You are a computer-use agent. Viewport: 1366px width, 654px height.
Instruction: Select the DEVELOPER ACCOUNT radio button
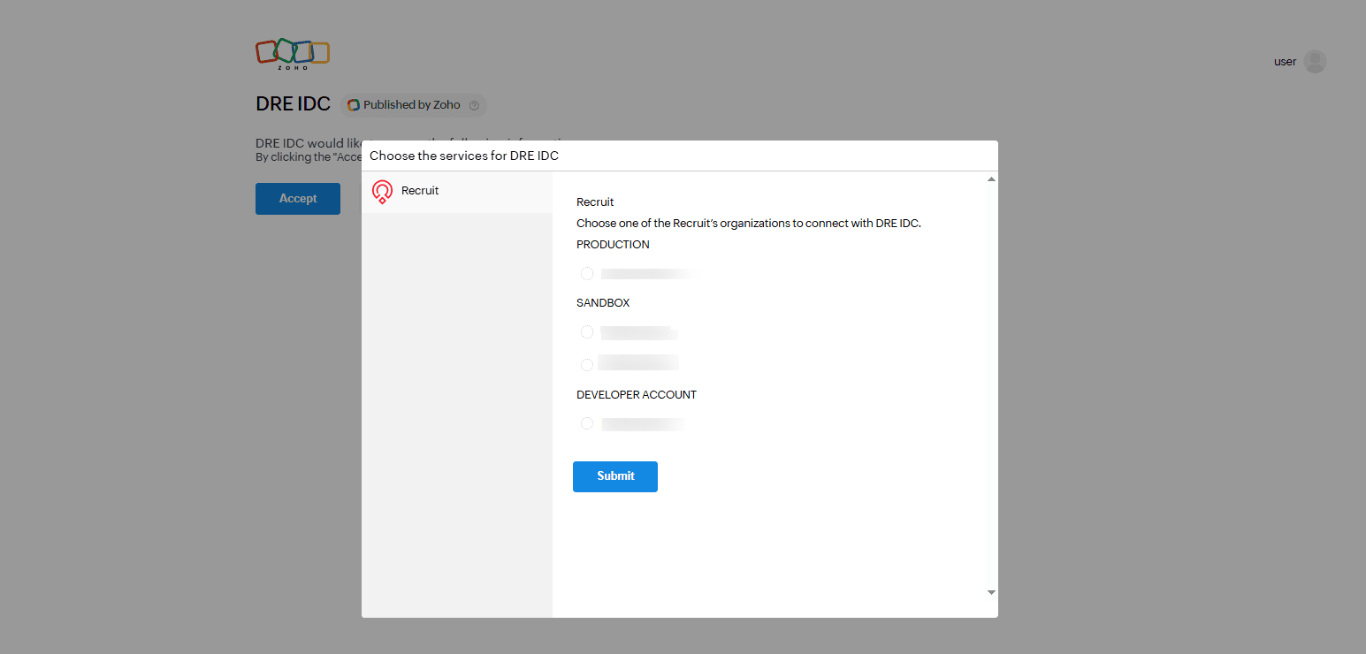[x=587, y=424]
